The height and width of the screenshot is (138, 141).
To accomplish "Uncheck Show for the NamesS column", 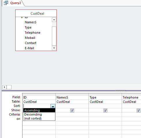I will 72,110.
